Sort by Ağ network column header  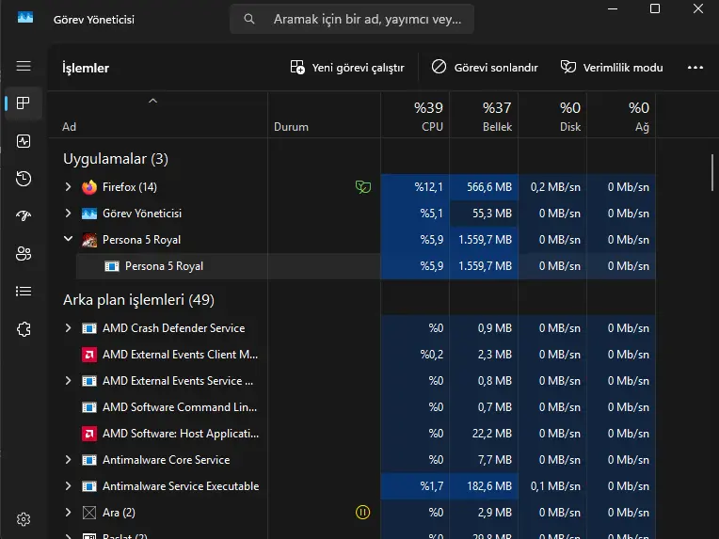621,116
